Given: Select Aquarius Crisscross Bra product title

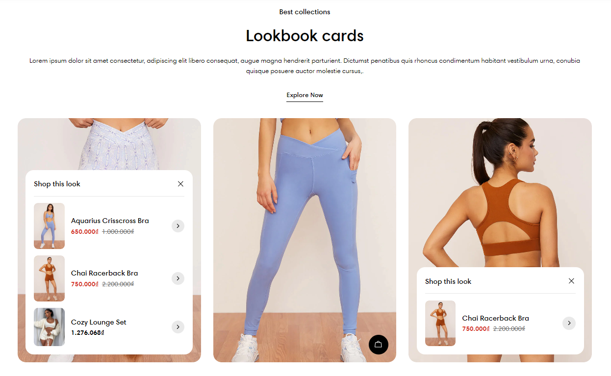Looking at the screenshot, I should click(x=110, y=221).
